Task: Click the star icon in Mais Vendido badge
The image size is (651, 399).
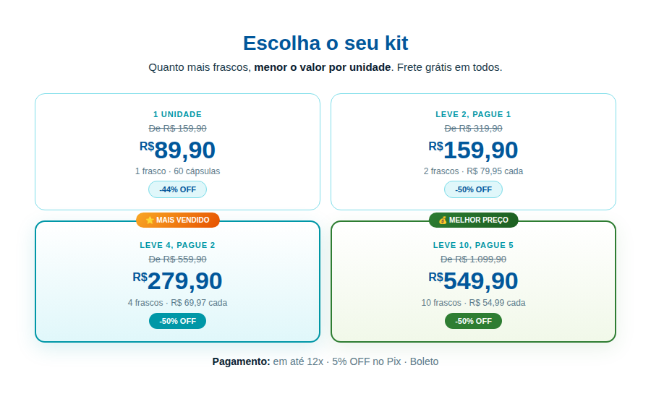Action: coord(150,220)
